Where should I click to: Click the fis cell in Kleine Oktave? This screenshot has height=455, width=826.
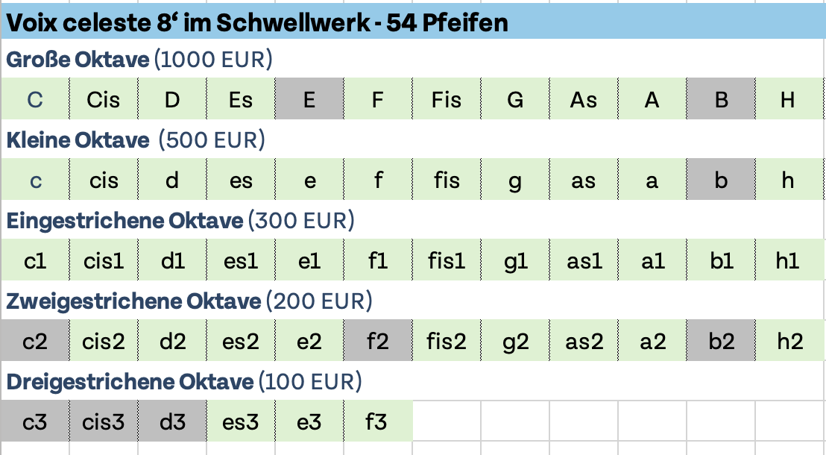(446, 181)
